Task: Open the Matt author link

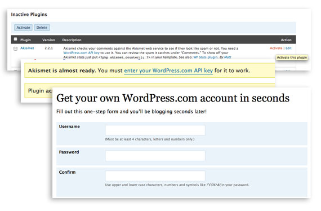Action: tap(228, 57)
